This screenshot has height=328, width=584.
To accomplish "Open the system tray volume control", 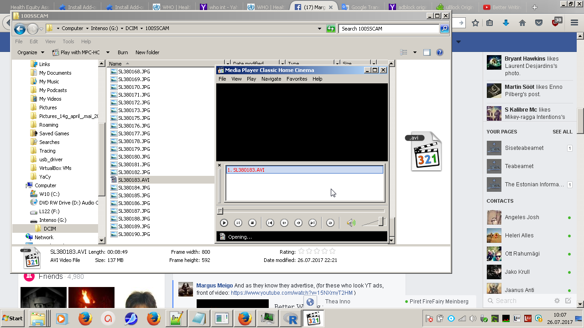I will [473, 318].
